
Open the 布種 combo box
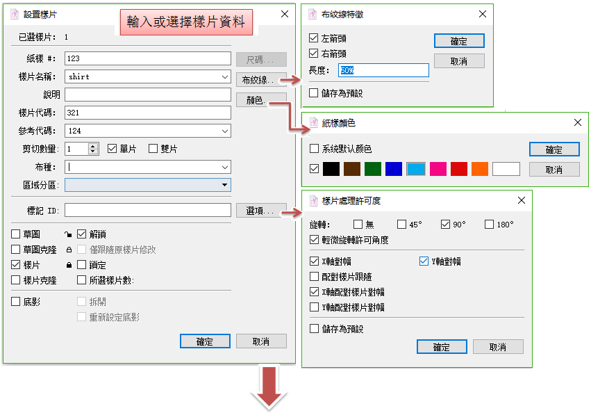[224, 167]
